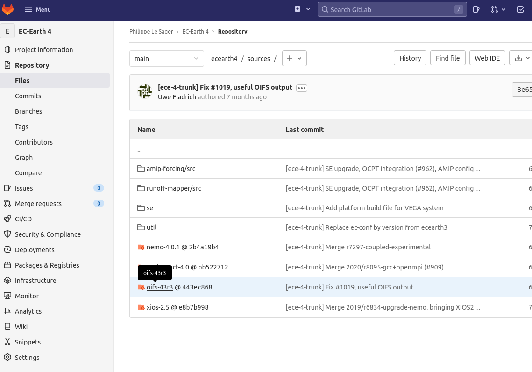Click the EC-Earth 4 project avatar
This screenshot has height=372, width=532.
point(7,31)
